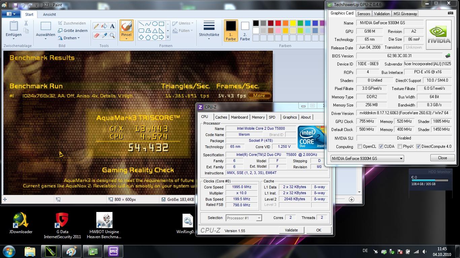This screenshot has height=258, width=460.
Task: Open the GPU selection dropdown in GPU-Z
Action: coord(367,158)
